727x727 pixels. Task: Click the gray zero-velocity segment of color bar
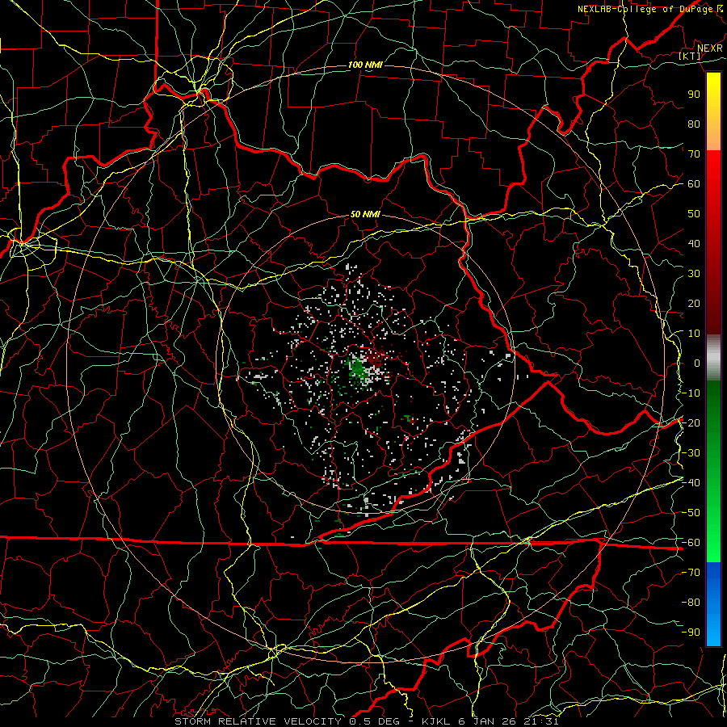coord(713,357)
